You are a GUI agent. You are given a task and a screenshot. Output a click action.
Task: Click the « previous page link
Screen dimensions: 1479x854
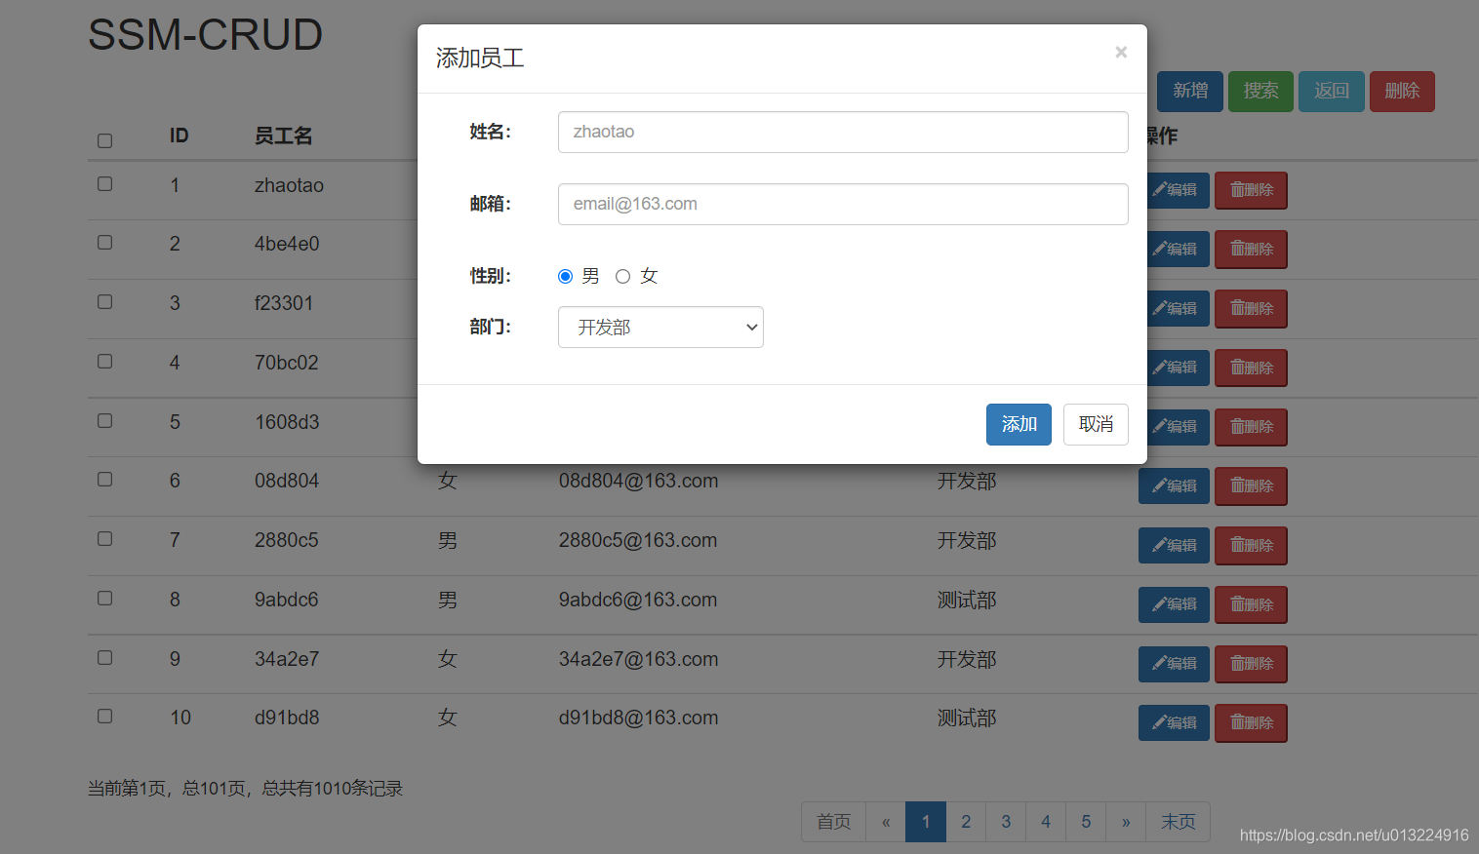pos(886,822)
